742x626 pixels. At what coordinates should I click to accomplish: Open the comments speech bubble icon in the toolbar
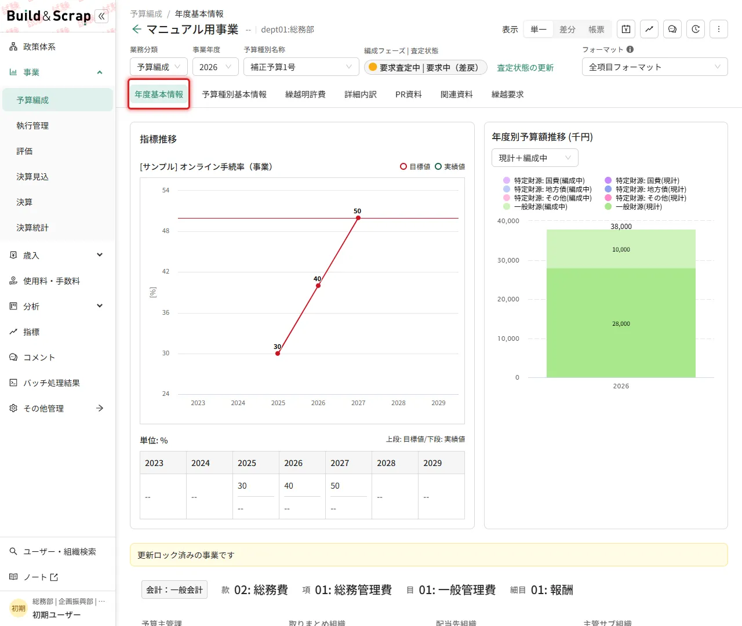pos(672,29)
